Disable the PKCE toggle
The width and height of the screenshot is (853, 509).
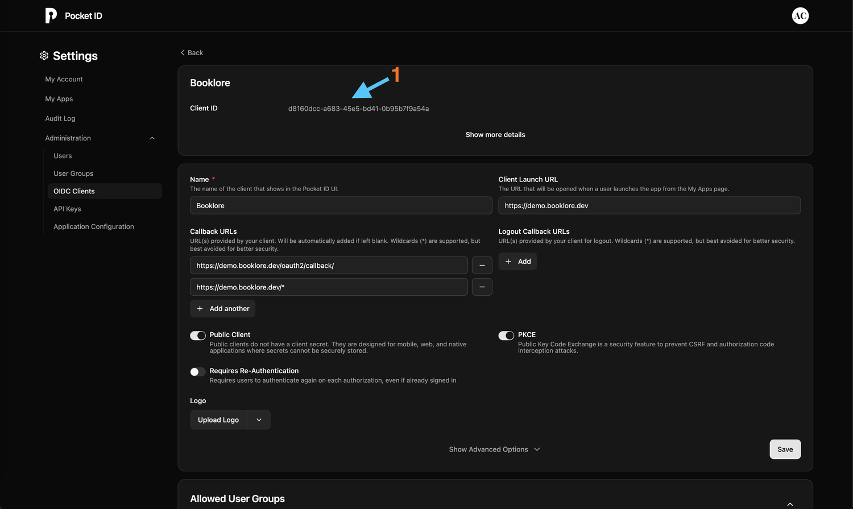coord(506,336)
